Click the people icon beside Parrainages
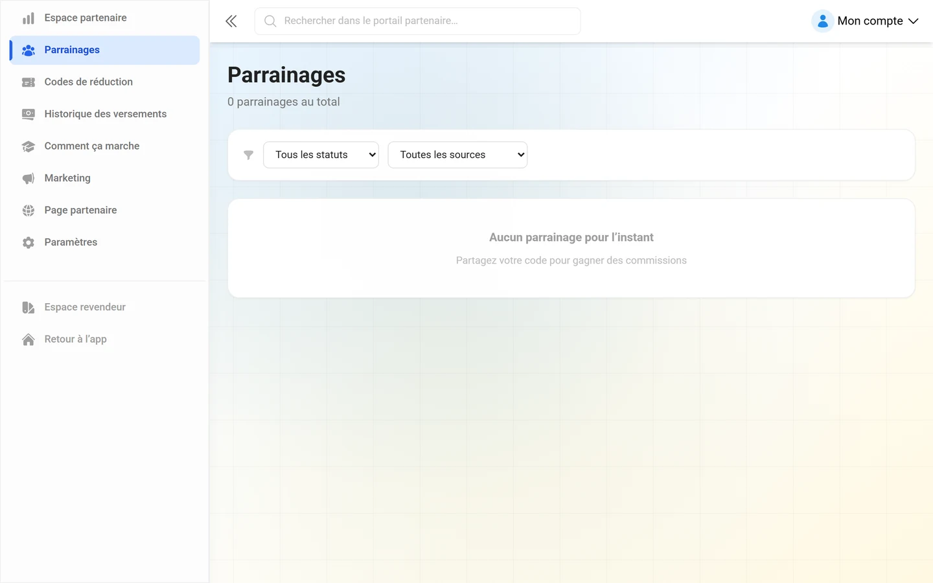Screen dimensions: 933x583 [x=29, y=50]
